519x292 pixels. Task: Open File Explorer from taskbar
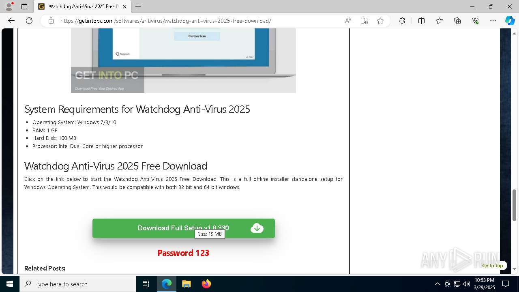coord(187,284)
